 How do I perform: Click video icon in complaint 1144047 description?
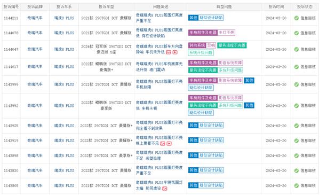(x=175, y=52)
